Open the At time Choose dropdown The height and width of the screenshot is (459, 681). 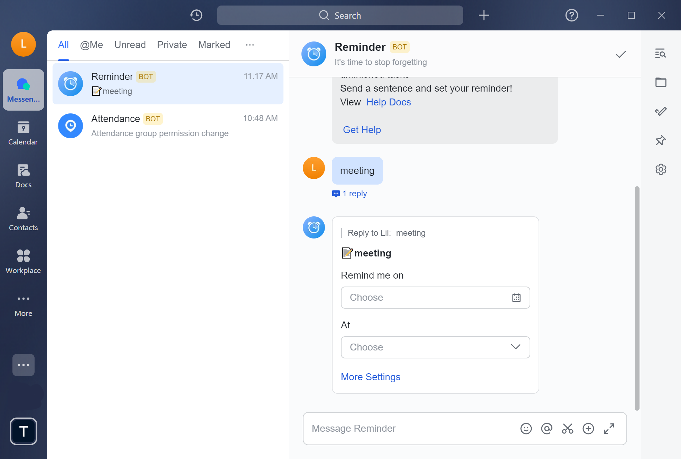(x=435, y=347)
